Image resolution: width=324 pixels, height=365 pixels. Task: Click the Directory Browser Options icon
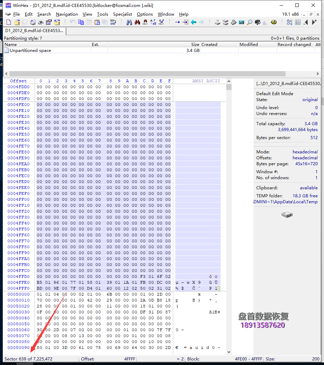click(x=289, y=22)
